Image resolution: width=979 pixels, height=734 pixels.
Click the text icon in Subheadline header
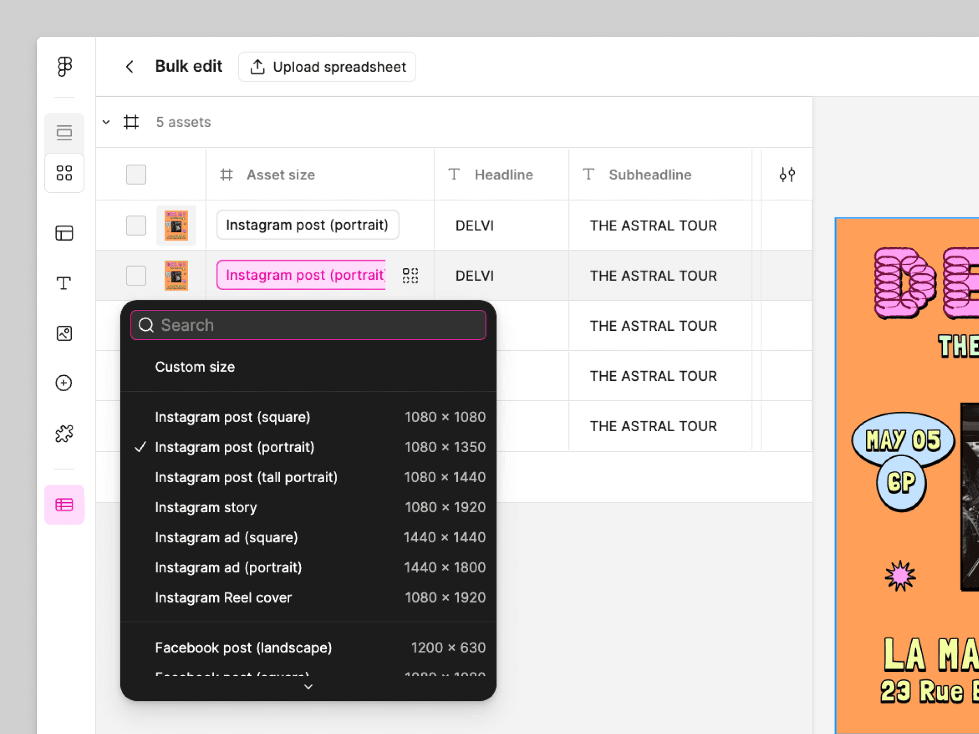(x=588, y=174)
